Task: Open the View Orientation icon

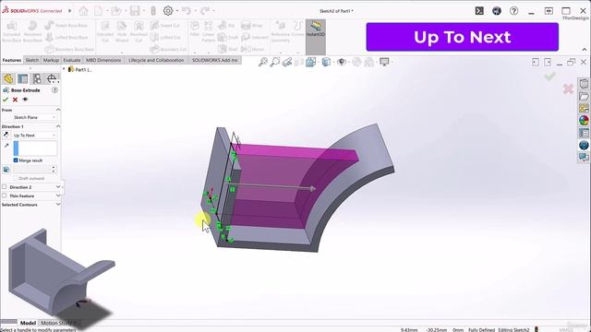Action: click(x=311, y=62)
